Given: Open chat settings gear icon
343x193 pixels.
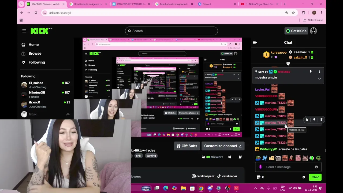Looking at the screenshot, I should tap(304, 177).
